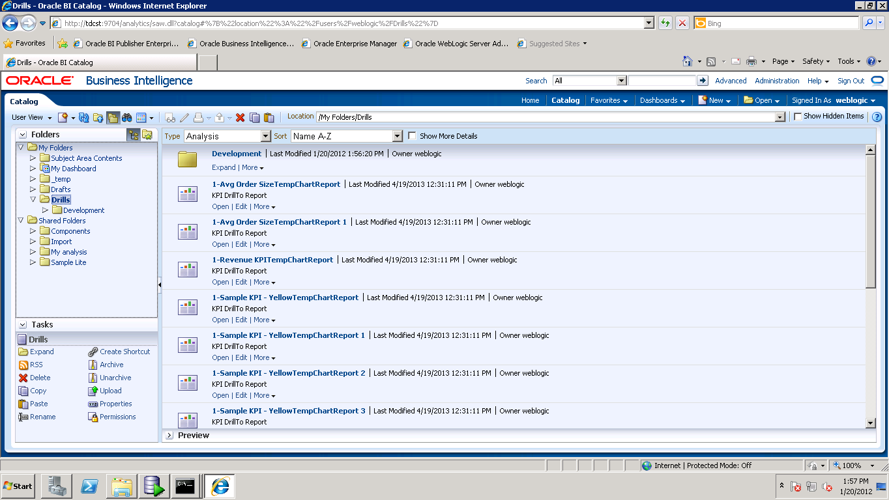Click the Internet Explorer printer icon
The width and height of the screenshot is (889, 500).
751,61
